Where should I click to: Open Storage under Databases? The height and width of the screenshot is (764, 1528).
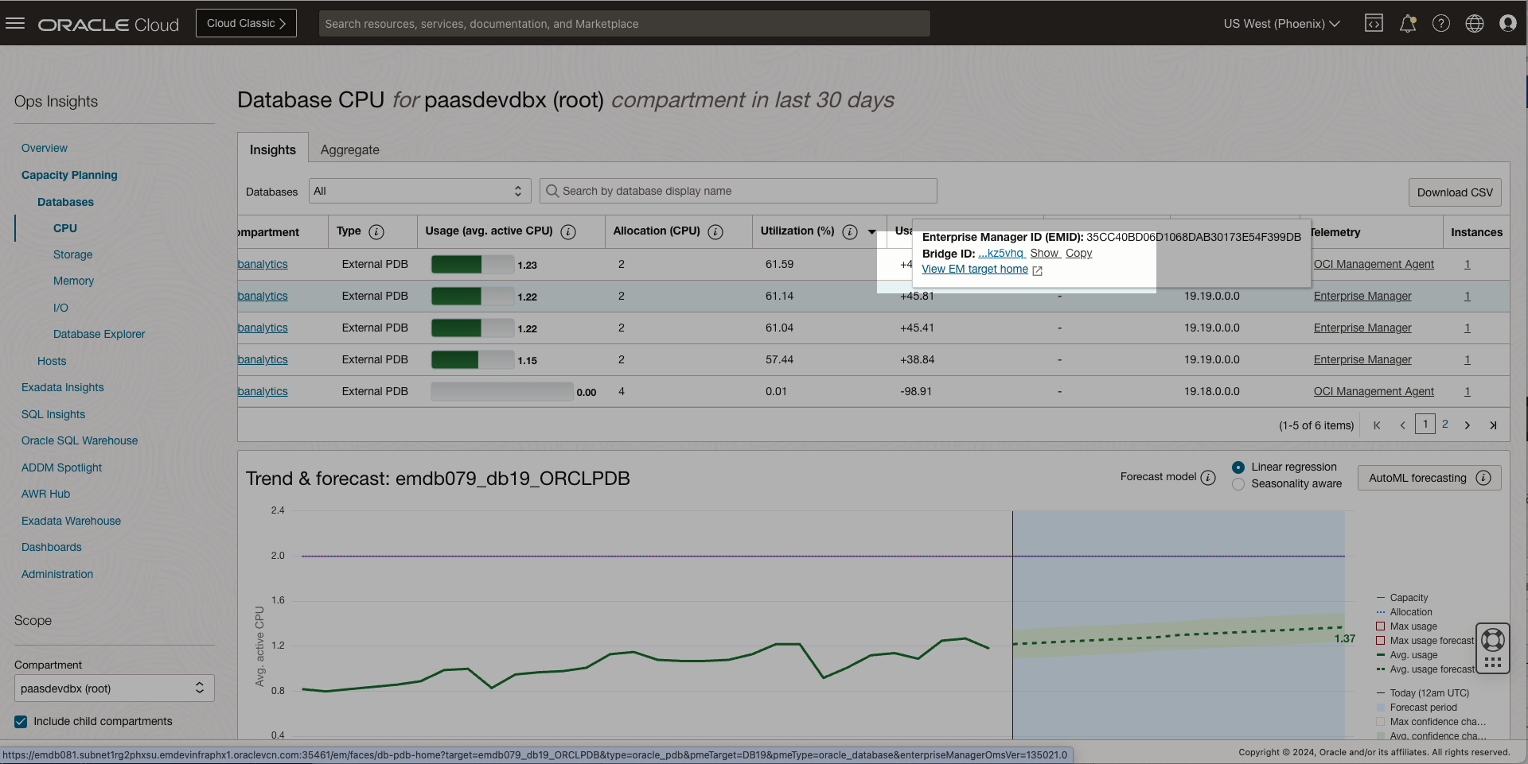coord(73,254)
